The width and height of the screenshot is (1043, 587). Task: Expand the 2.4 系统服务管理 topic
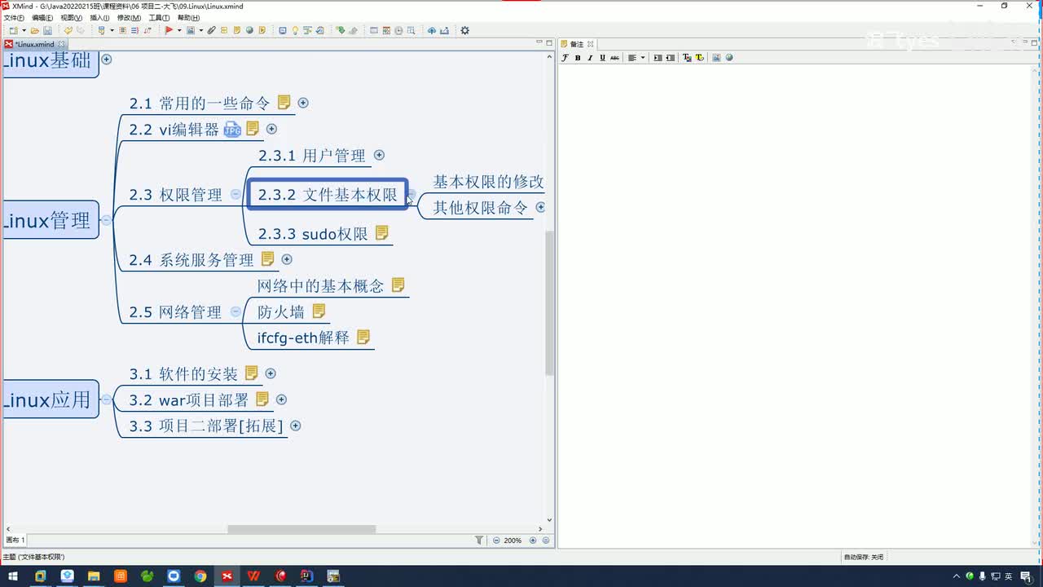pos(287,259)
